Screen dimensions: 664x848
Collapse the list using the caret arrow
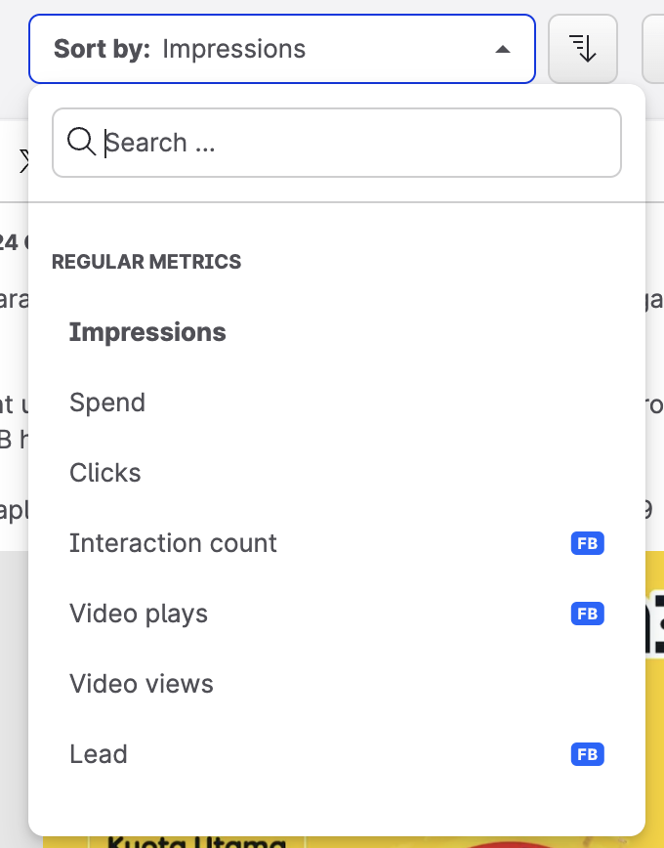(x=503, y=49)
